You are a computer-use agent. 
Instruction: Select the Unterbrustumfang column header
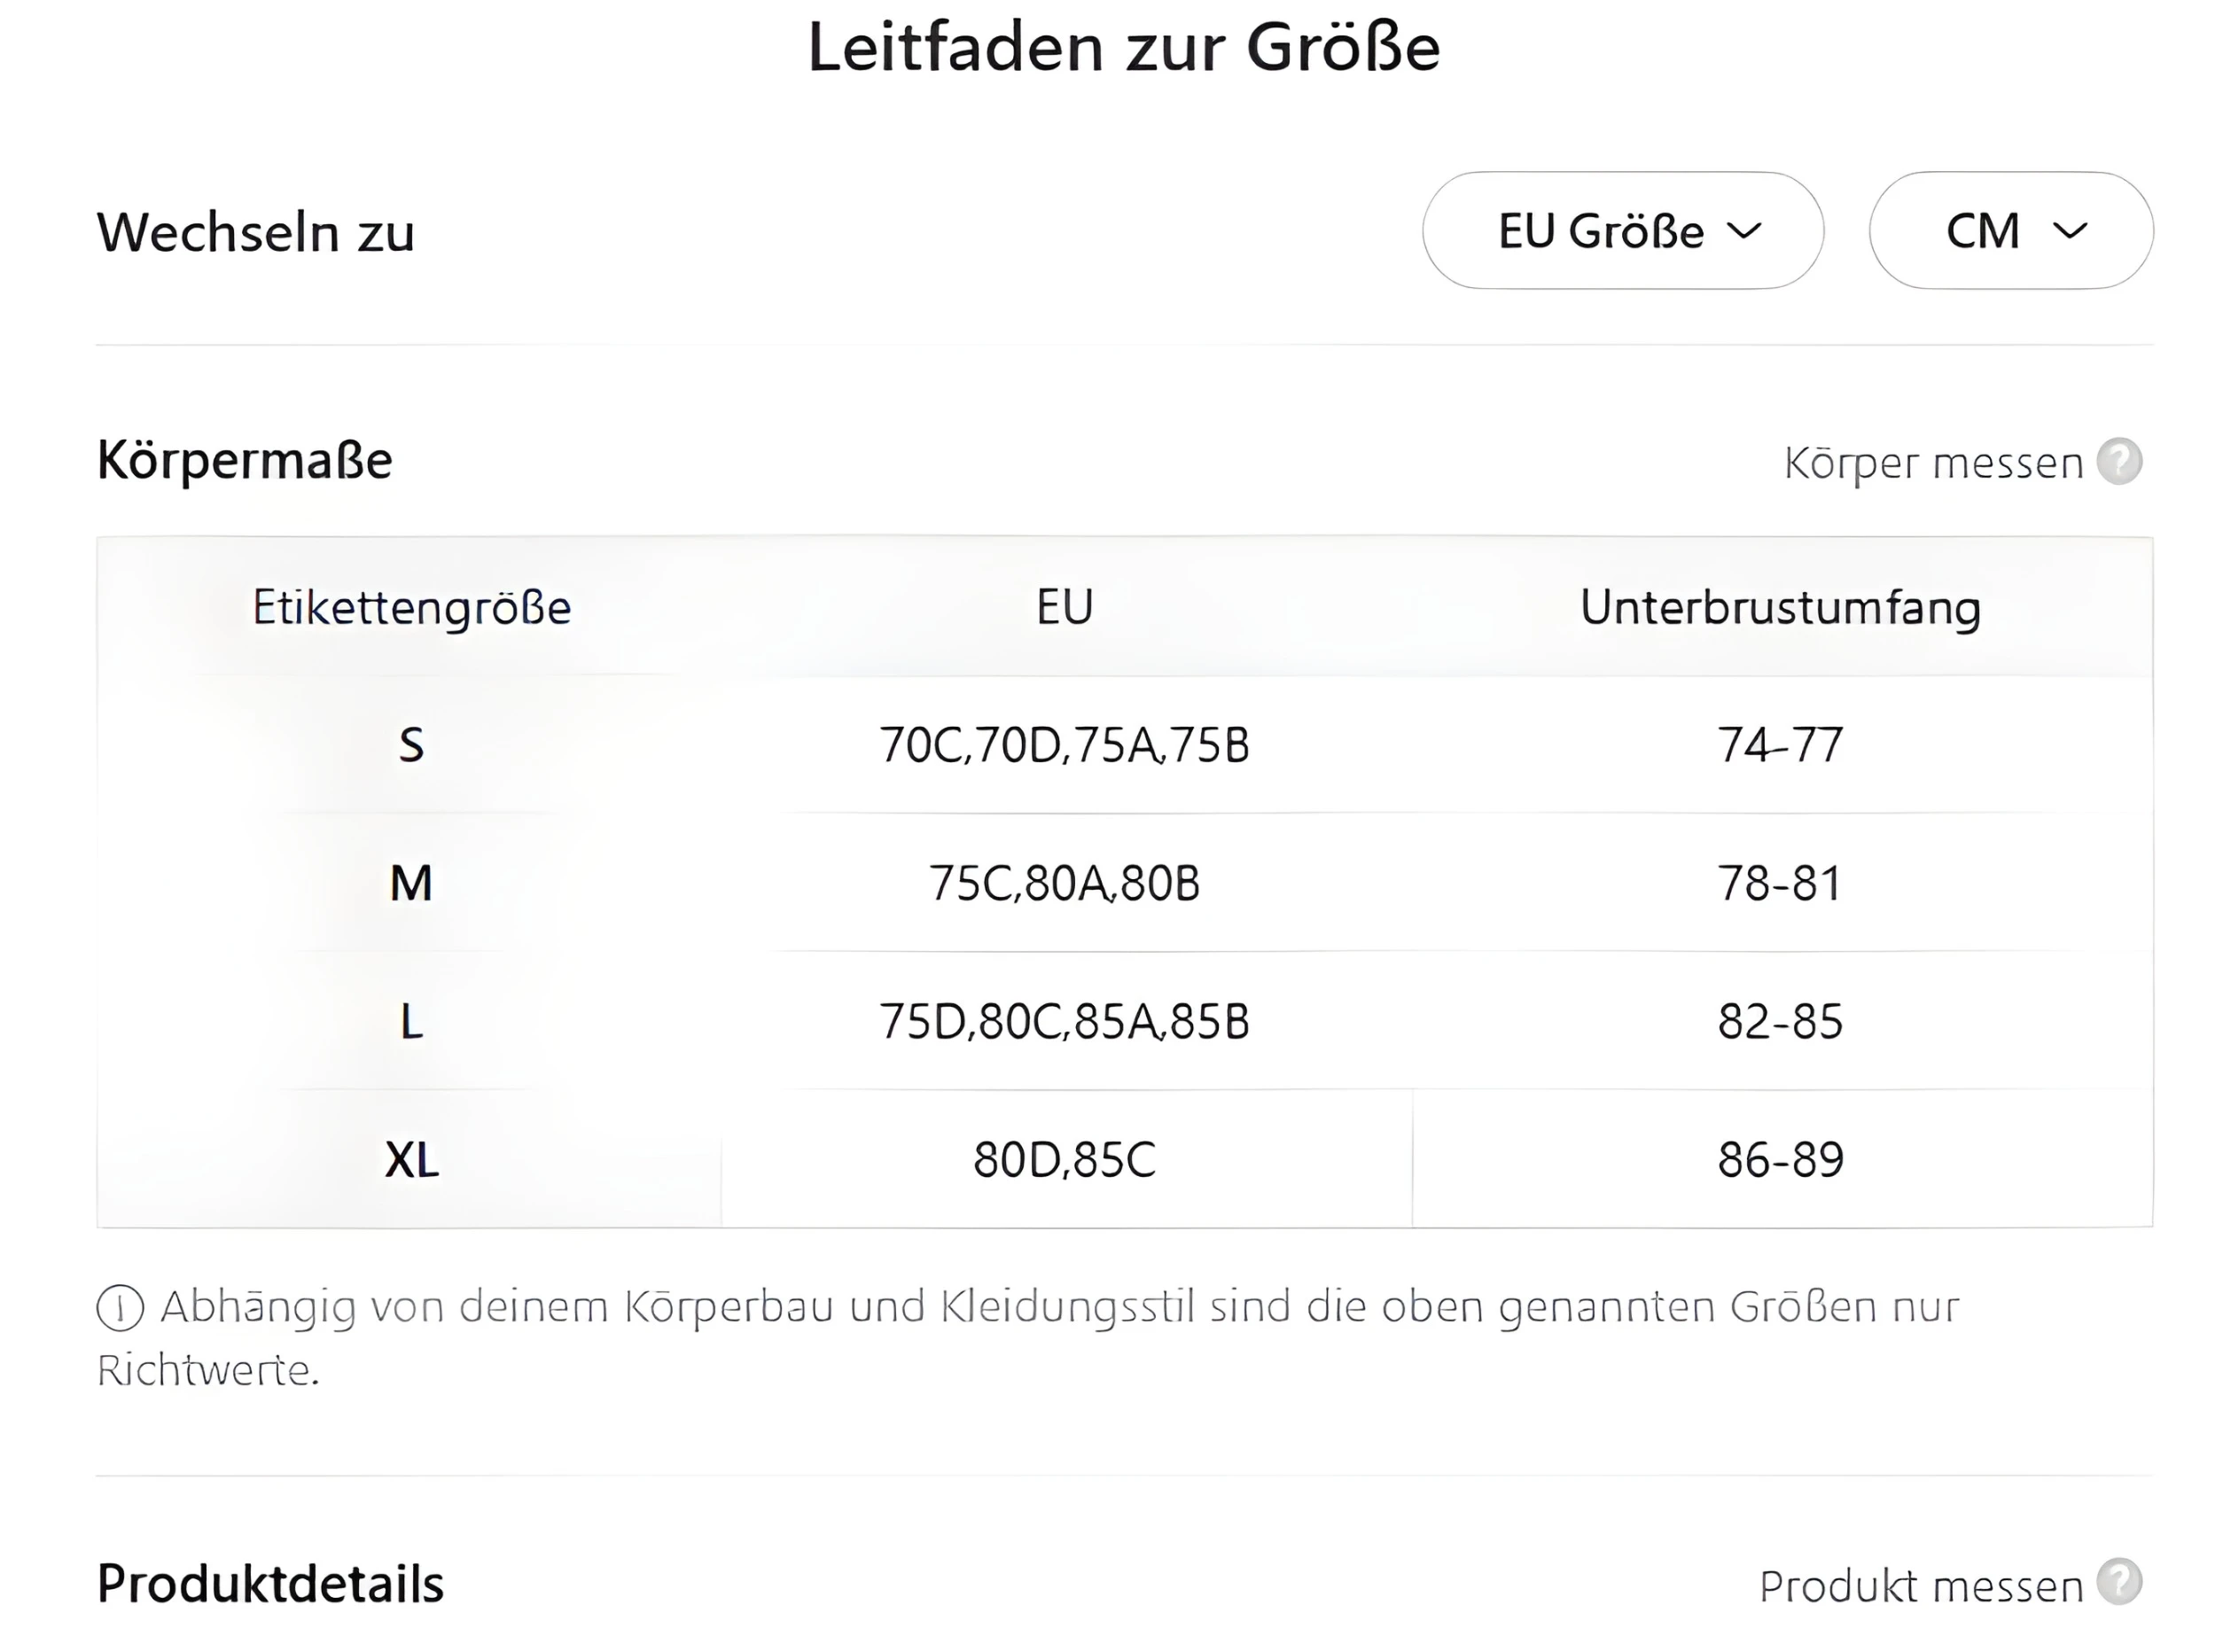(x=1780, y=607)
